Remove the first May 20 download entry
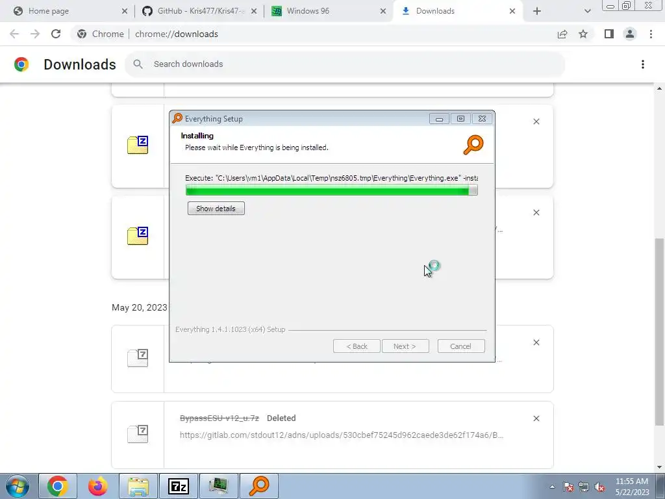 tap(536, 342)
